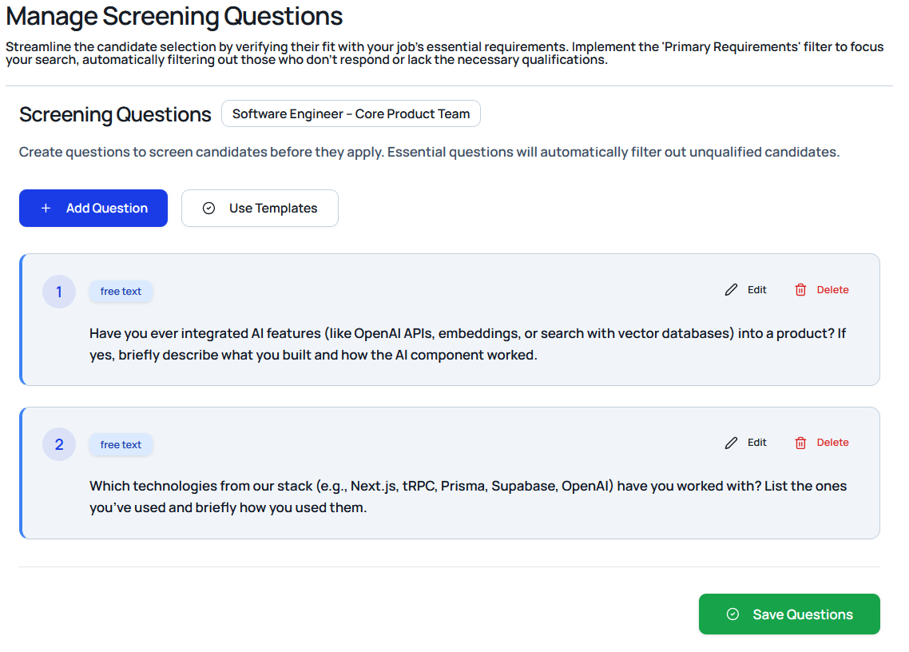
Task: Click the Delete text on the AI features question
Action: point(832,290)
